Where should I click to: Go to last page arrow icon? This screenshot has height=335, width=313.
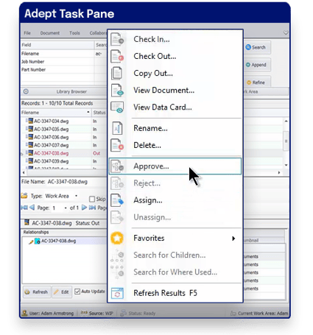click(92, 208)
